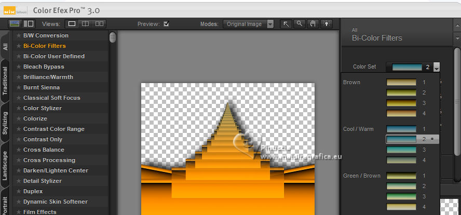Select side-by-side preview view
The image size is (461, 215).
[99, 24]
